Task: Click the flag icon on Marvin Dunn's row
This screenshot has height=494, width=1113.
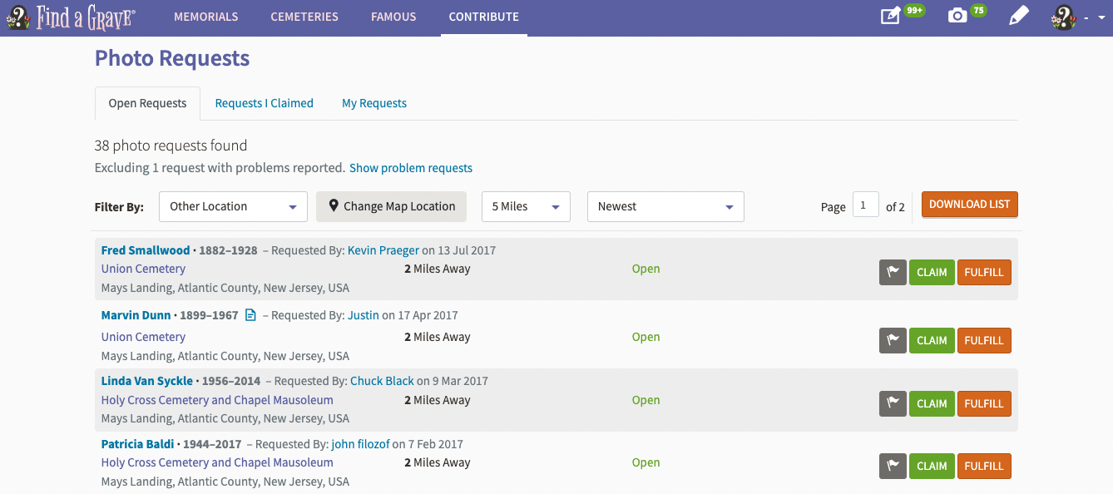Action: click(x=893, y=340)
